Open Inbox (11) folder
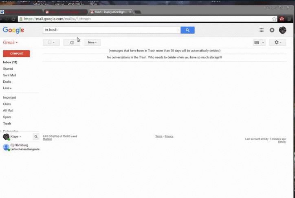The image size is (295, 198). [x=10, y=62]
